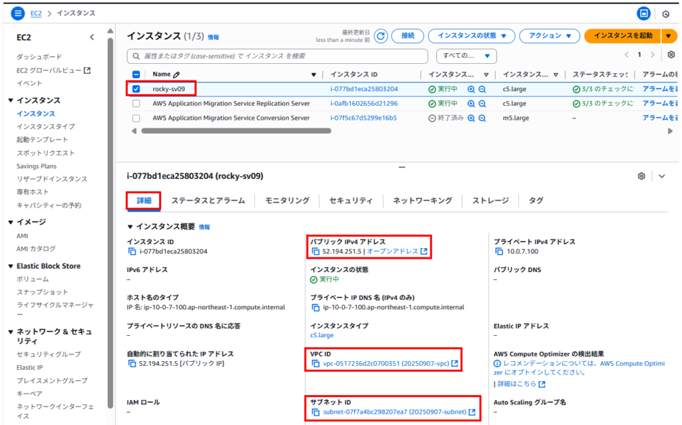Open the AWS hamburger navigation menu
Screen dimensions: 682x425
(18, 13)
